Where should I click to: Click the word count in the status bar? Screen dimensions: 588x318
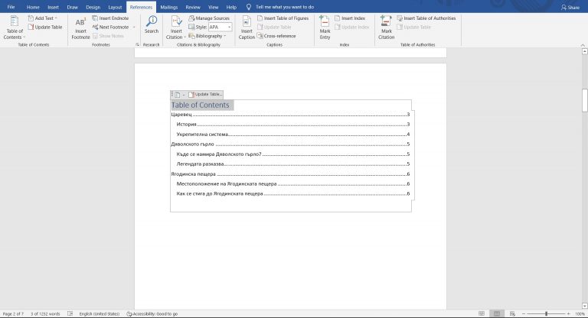click(45, 314)
